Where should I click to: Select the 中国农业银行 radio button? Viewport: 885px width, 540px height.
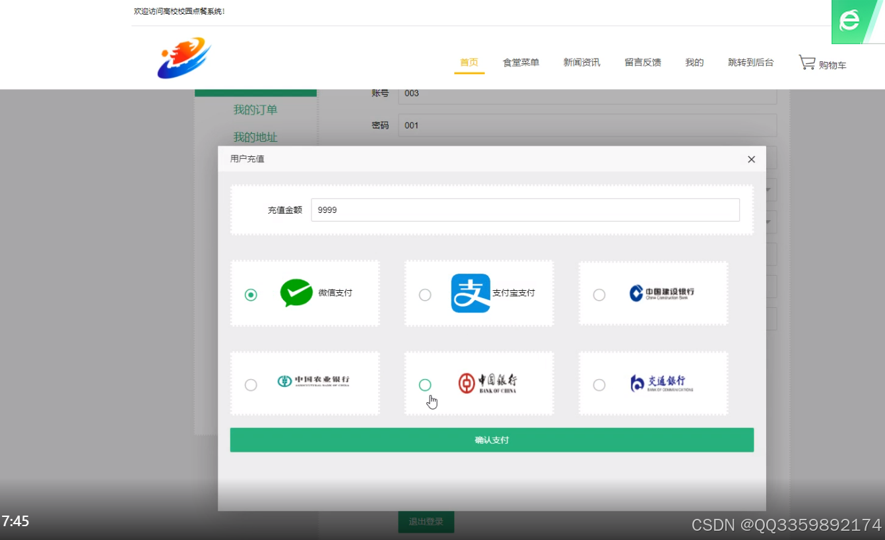pos(251,385)
